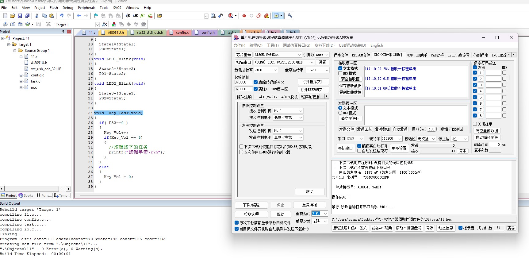Open a file using the folder icon
Screen dimensions: 529x270
pyautogui.click(x=13, y=16)
